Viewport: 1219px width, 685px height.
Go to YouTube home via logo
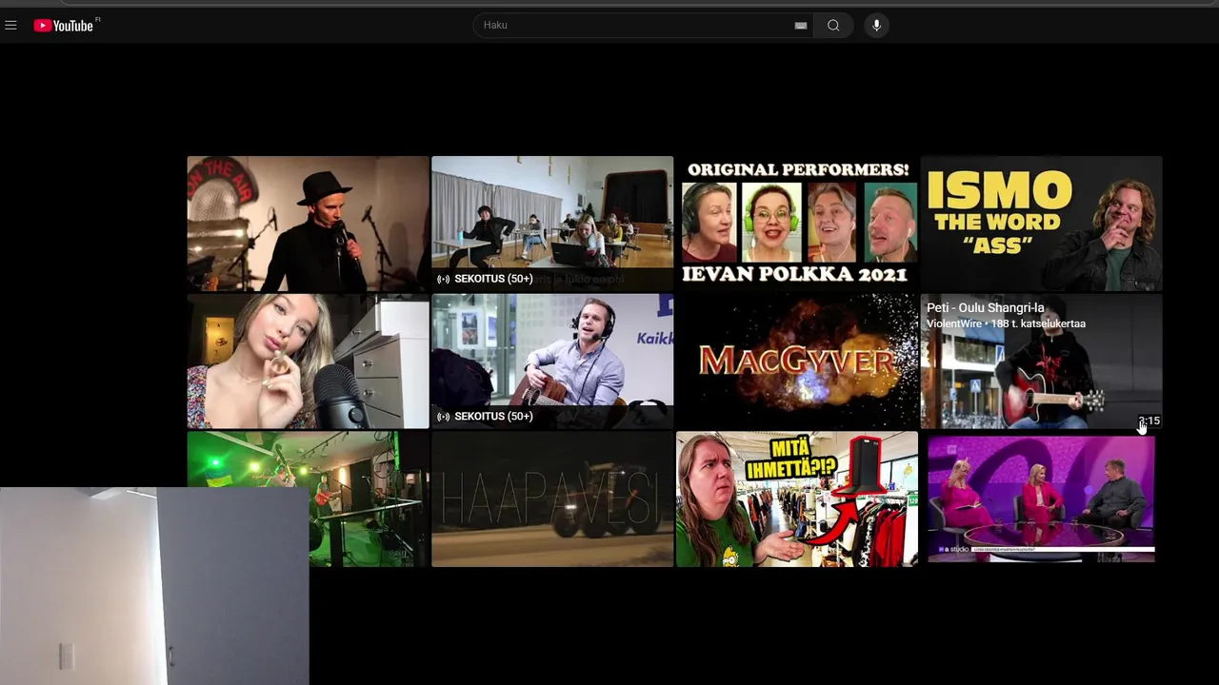pos(66,26)
